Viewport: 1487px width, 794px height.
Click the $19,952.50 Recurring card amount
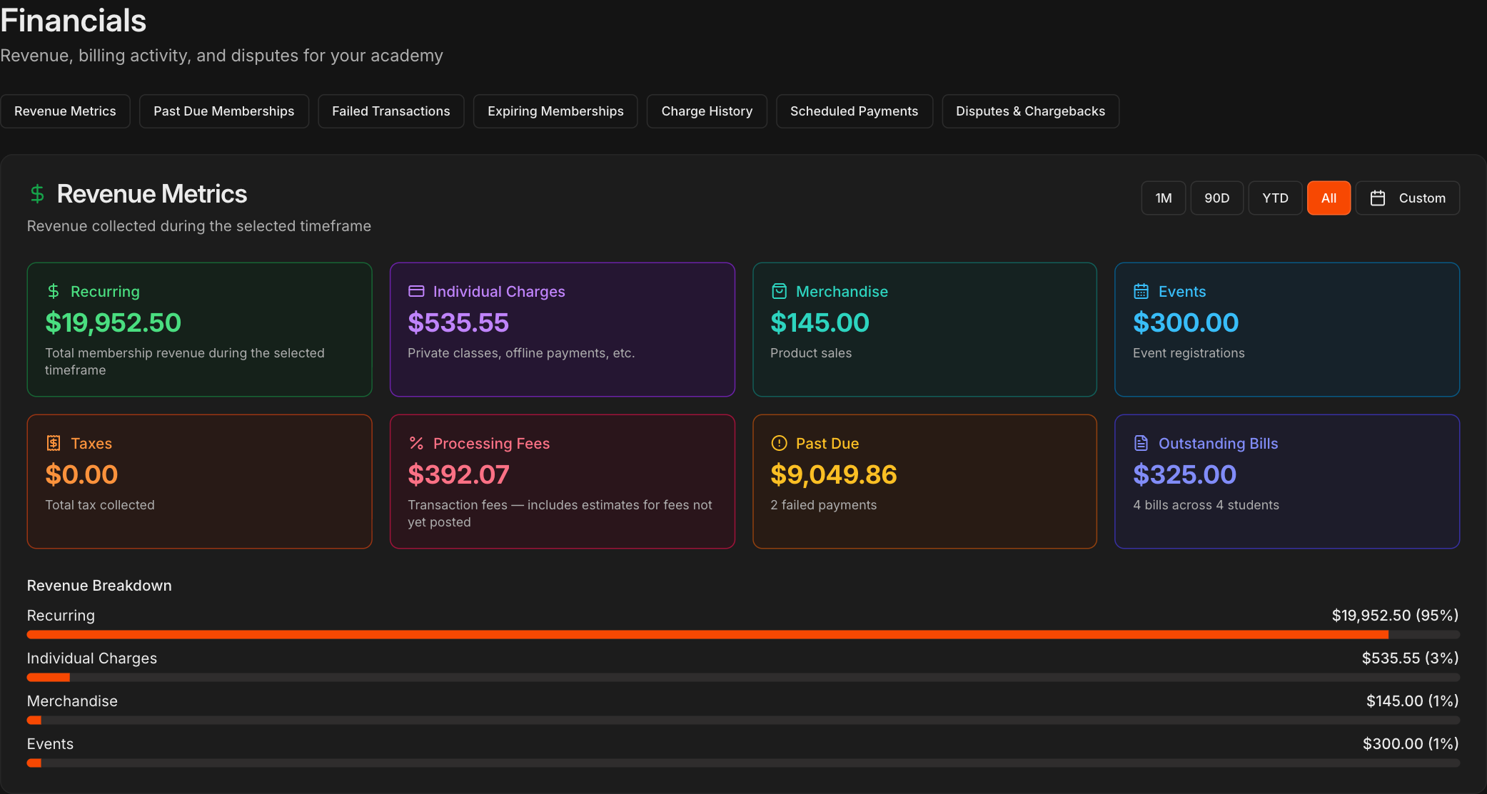114,322
